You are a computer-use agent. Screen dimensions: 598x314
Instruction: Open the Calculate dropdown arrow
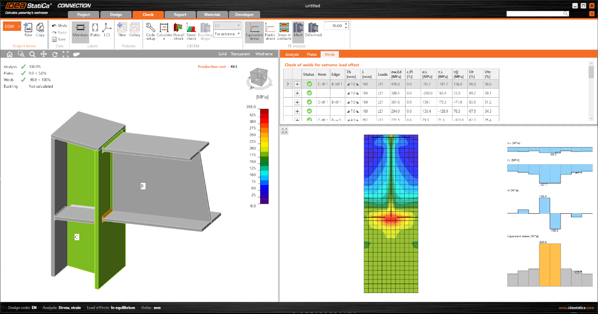pos(164,39)
